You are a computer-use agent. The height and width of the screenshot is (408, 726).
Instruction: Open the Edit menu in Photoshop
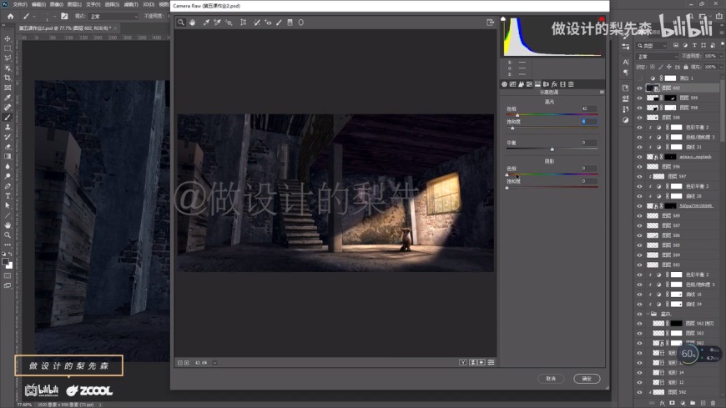pos(38,4)
